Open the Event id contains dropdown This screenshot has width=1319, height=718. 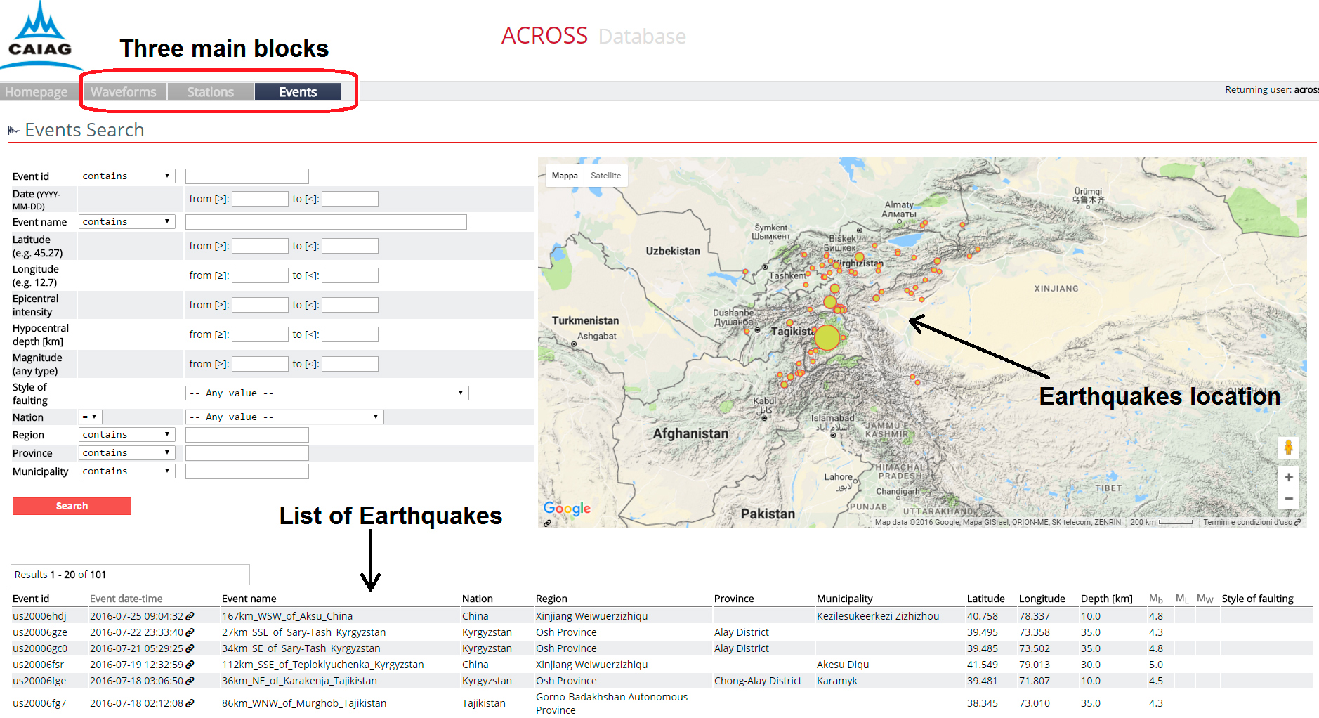(x=126, y=176)
